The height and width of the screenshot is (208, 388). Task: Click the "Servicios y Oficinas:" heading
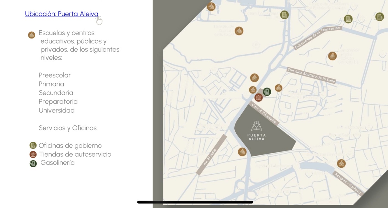(x=68, y=128)
